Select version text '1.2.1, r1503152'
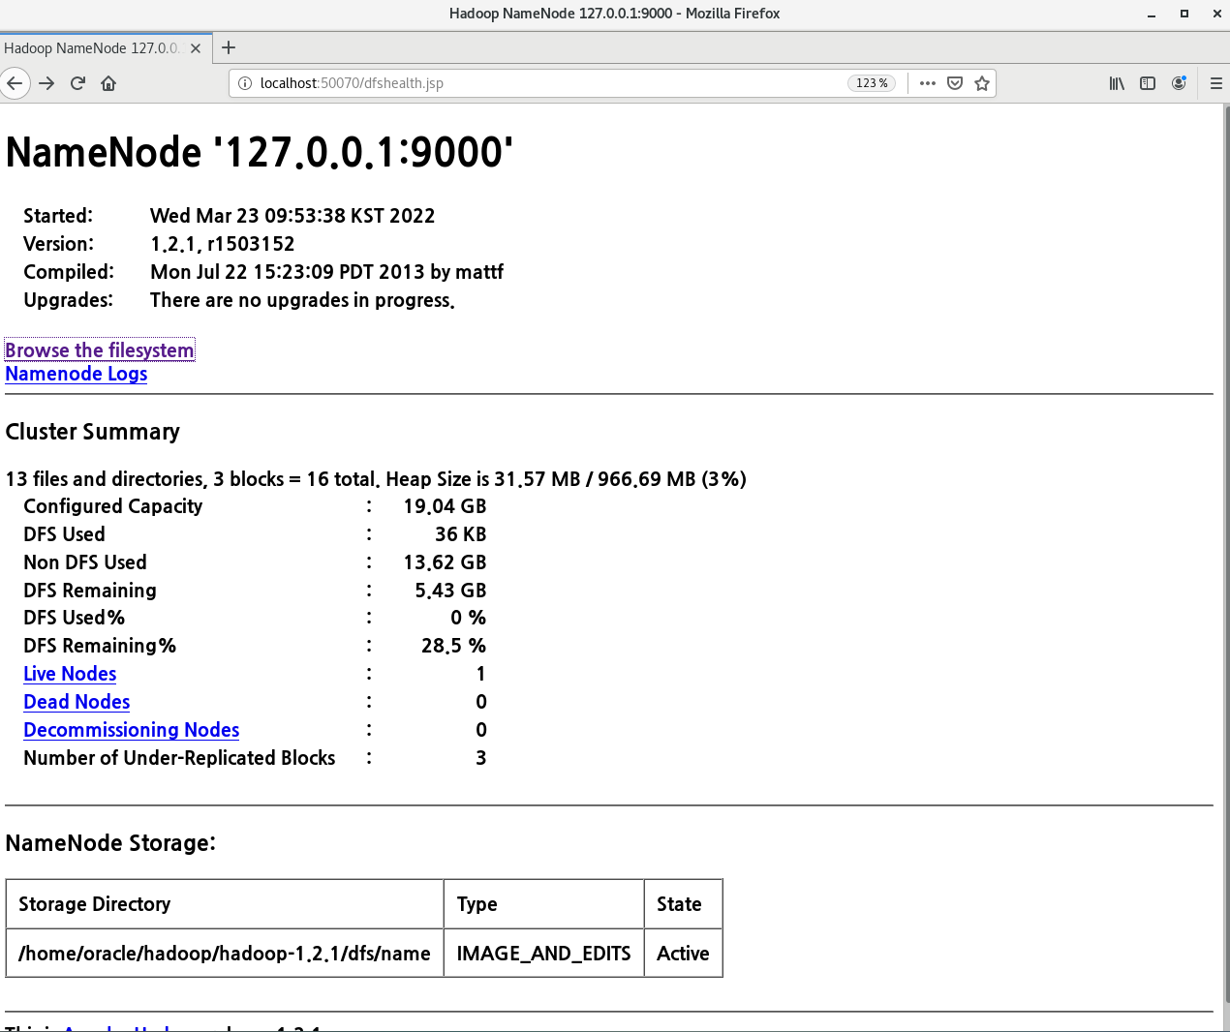The width and height of the screenshot is (1230, 1032). (x=223, y=244)
